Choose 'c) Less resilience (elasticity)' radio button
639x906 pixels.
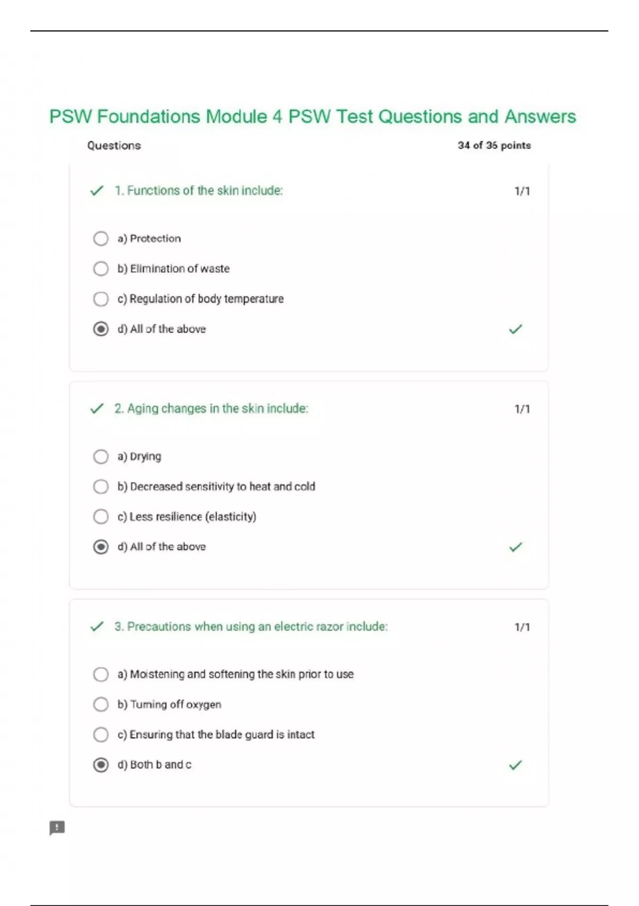pyautogui.click(x=101, y=516)
